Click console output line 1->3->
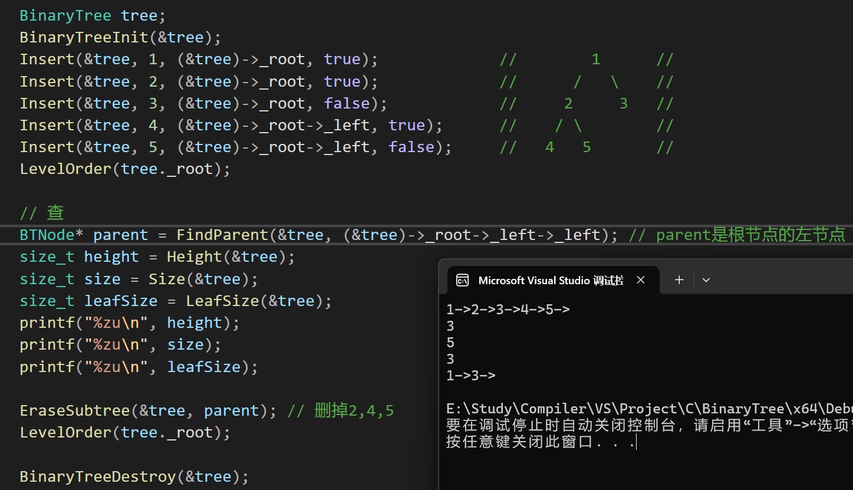The width and height of the screenshot is (853, 490). pyautogui.click(x=470, y=376)
